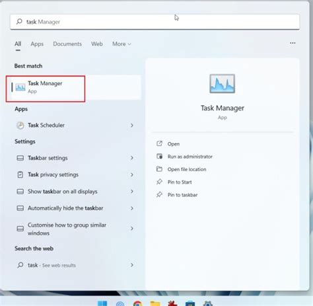313x306 pixels.
Task: Open the three-dot options menu
Action: [293, 43]
